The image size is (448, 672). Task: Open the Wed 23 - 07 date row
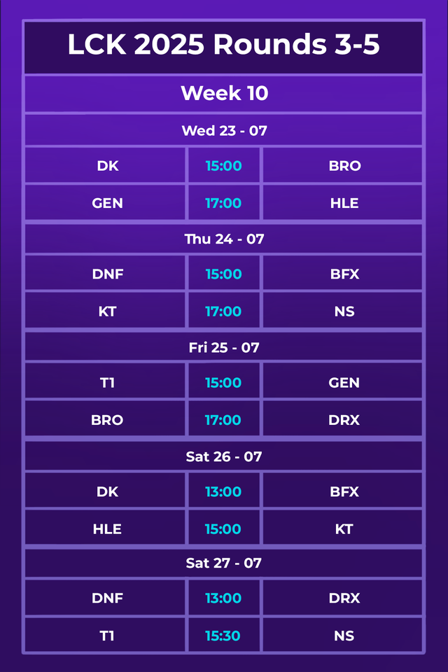pyautogui.click(x=224, y=130)
